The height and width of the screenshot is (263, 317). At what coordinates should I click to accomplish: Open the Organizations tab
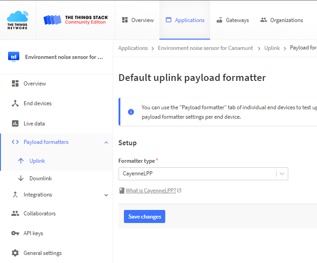(282, 20)
